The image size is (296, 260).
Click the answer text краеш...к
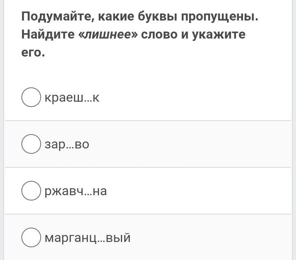pos(72,98)
